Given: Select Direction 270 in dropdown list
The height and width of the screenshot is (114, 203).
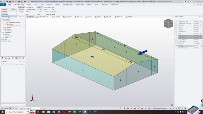Looking at the screenshot, I should (9, 16).
